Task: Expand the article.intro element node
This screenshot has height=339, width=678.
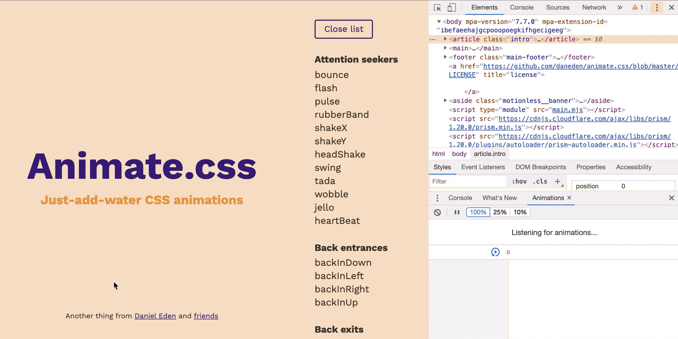Action: pos(445,39)
